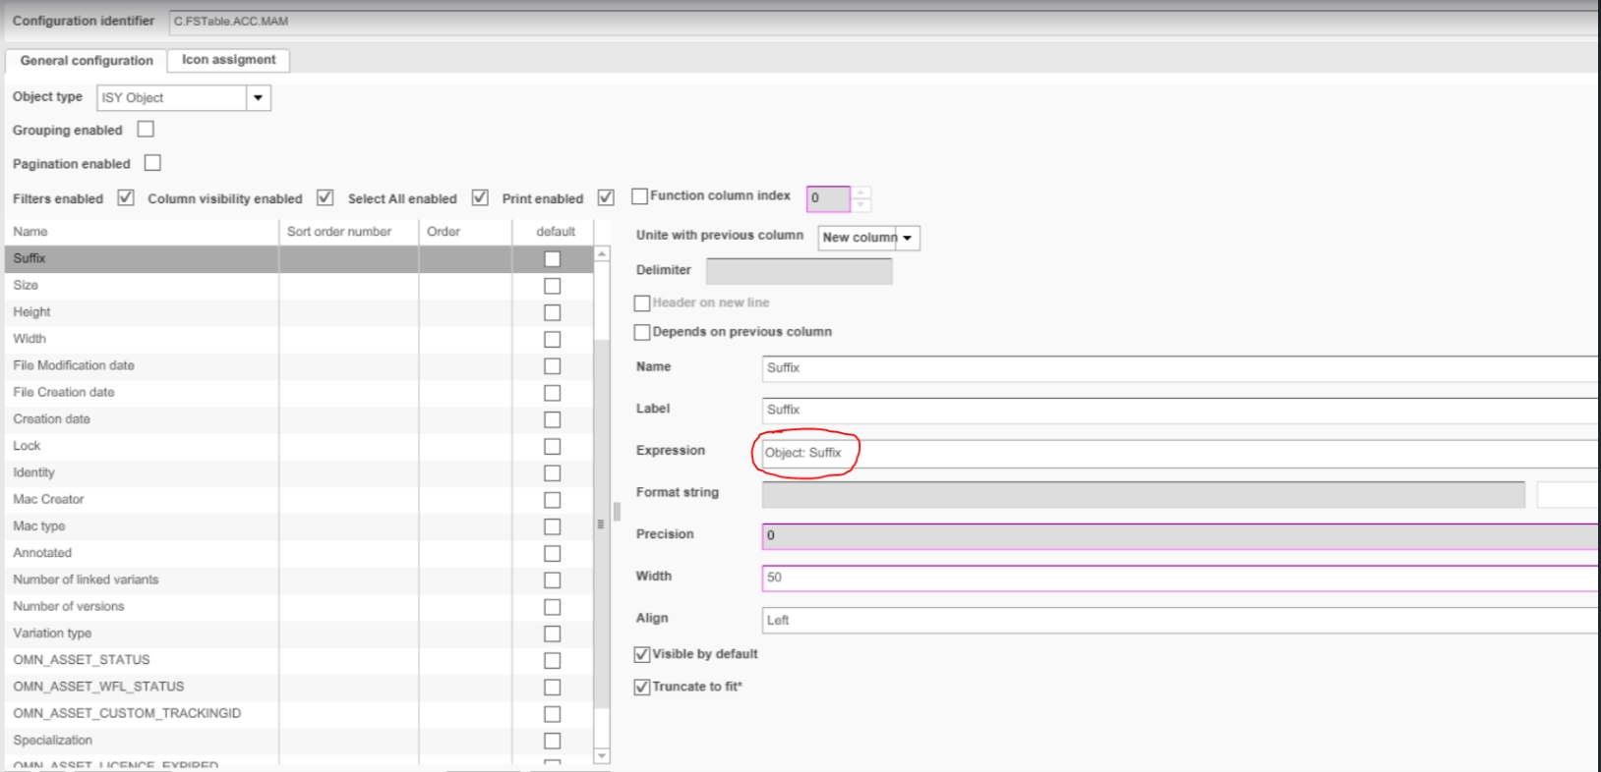Toggle the Print enabled checkbox
This screenshot has height=772, width=1601.
(606, 197)
